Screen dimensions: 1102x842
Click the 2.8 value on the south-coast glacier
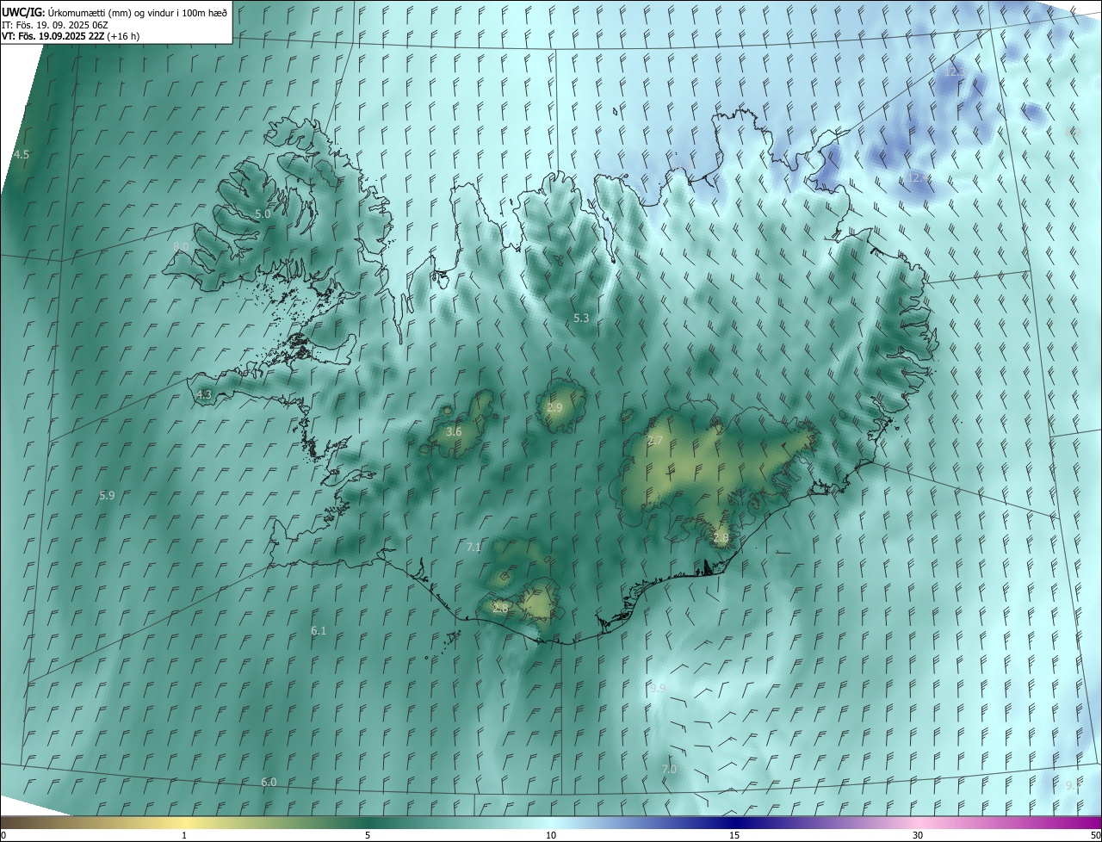(x=500, y=608)
